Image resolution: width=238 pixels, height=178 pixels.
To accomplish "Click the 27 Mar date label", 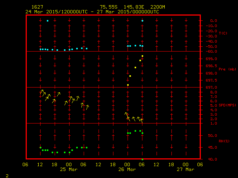I will click(x=185, y=169).
